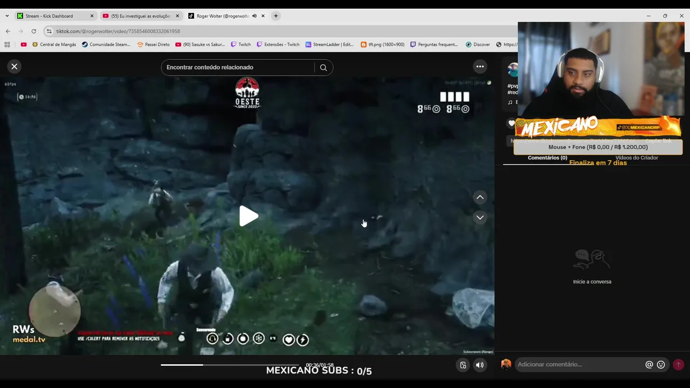This screenshot has width=690, height=388.
Task: Open Comunidade Steam bookmark
Action: [106, 45]
